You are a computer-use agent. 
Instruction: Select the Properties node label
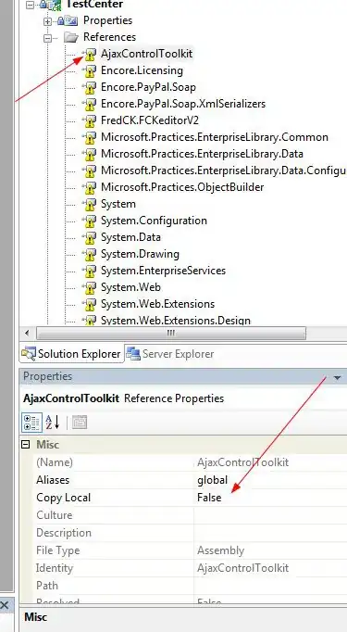pos(107,20)
